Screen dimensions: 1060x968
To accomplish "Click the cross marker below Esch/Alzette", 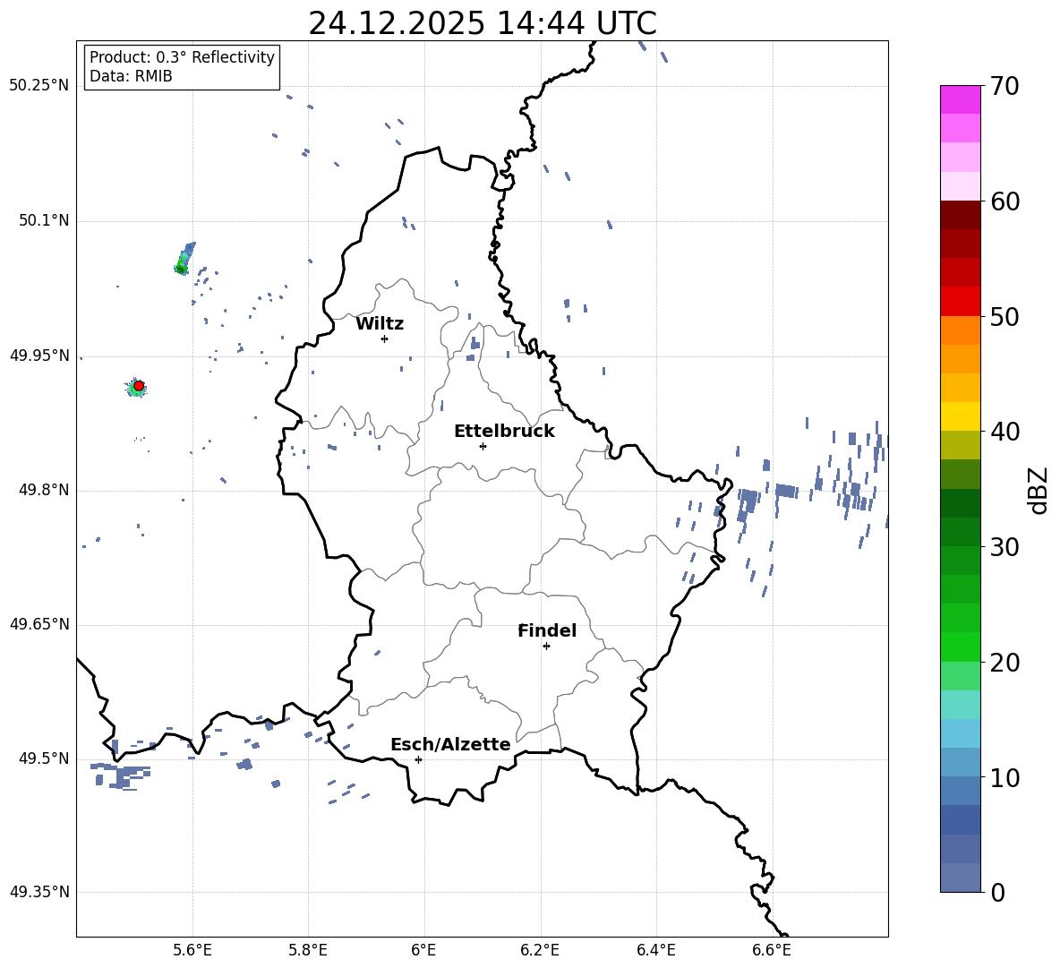I will click(x=418, y=759).
